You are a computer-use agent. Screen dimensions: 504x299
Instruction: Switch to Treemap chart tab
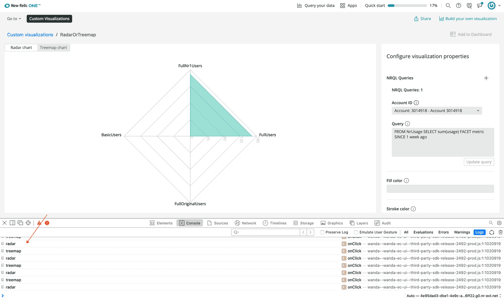pos(53,48)
